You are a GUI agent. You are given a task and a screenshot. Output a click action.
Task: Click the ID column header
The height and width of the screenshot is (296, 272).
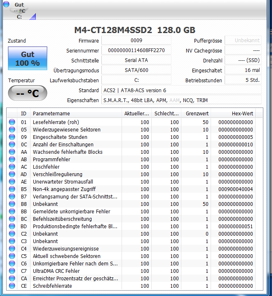click(x=24, y=113)
